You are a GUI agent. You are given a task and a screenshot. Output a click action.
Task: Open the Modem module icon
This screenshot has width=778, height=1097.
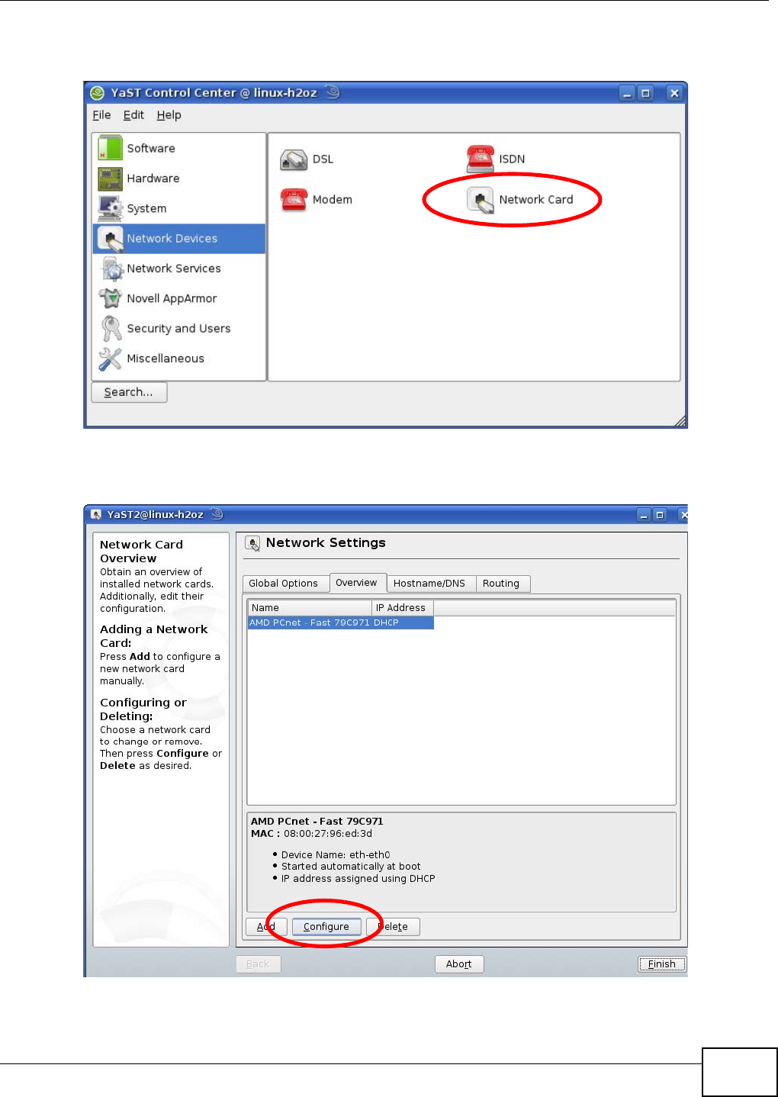[x=294, y=200]
